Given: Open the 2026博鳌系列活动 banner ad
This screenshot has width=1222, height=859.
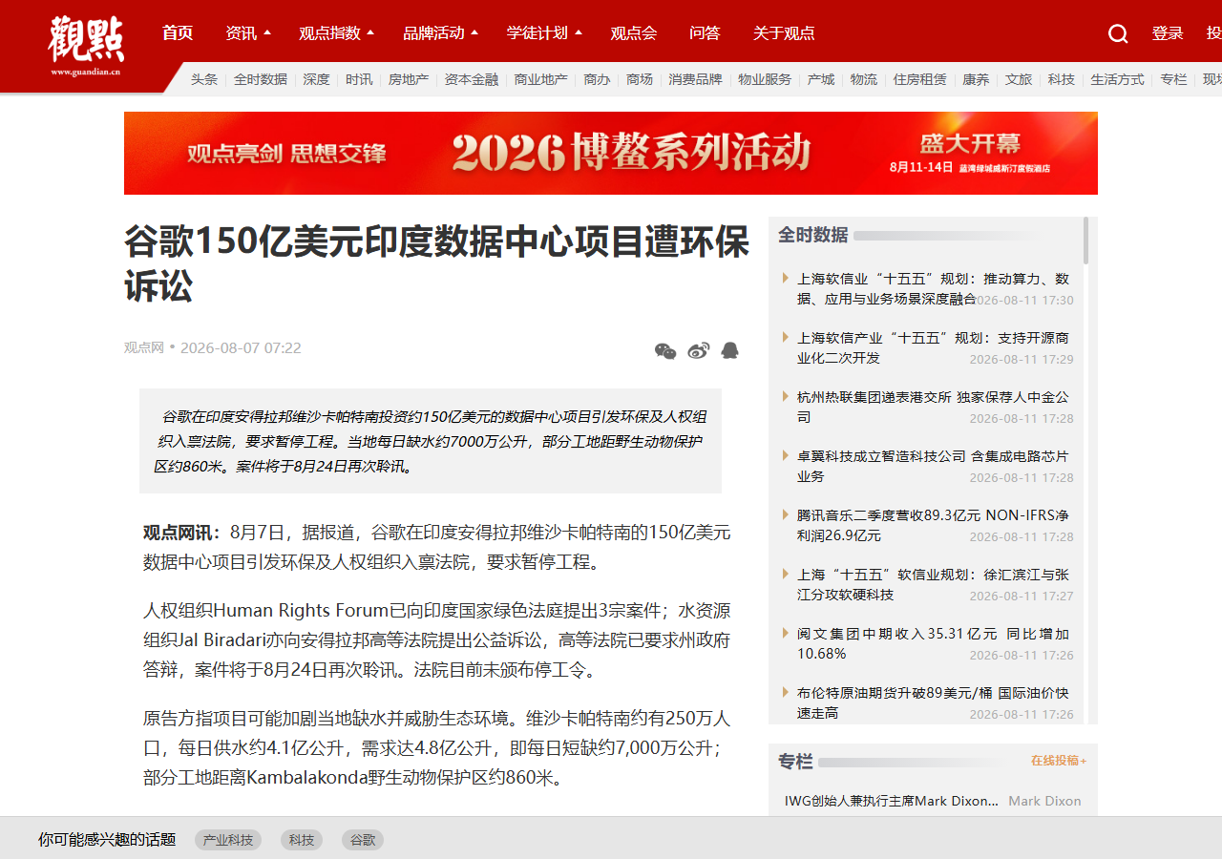Looking at the screenshot, I should tap(611, 153).
